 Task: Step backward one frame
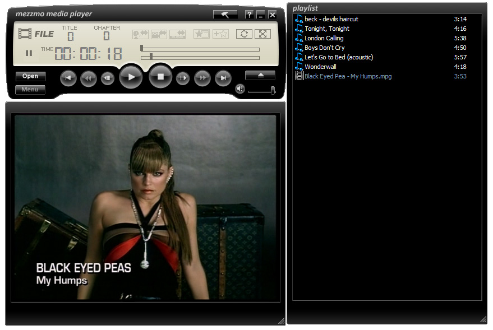tap(108, 78)
